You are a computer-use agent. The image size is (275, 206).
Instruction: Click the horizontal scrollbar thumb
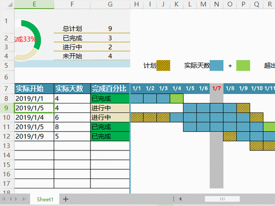223,199
